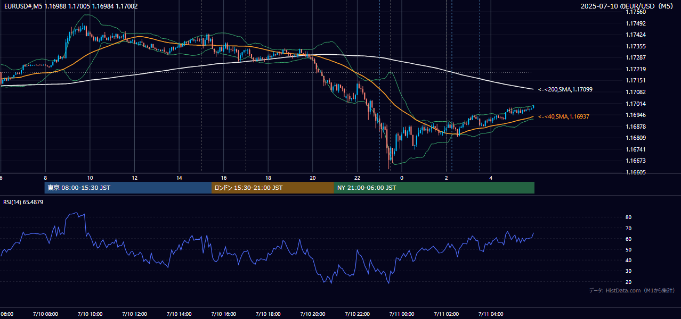The height and width of the screenshot is (319, 681).
Task: Click price axis value 1.17492
Action: point(636,23)
